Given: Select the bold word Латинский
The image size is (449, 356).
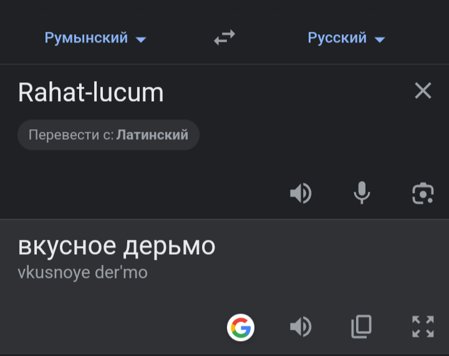Looking at the screenshot, I should tap(152, 135).
